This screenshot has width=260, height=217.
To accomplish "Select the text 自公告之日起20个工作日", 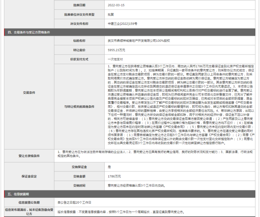I will pos(74,203).
